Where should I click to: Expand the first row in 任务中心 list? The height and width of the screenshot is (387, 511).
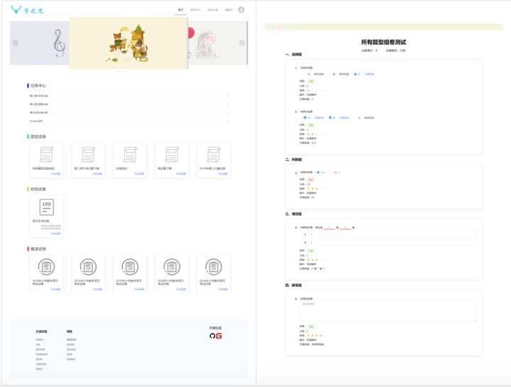(x=128, y=96)
